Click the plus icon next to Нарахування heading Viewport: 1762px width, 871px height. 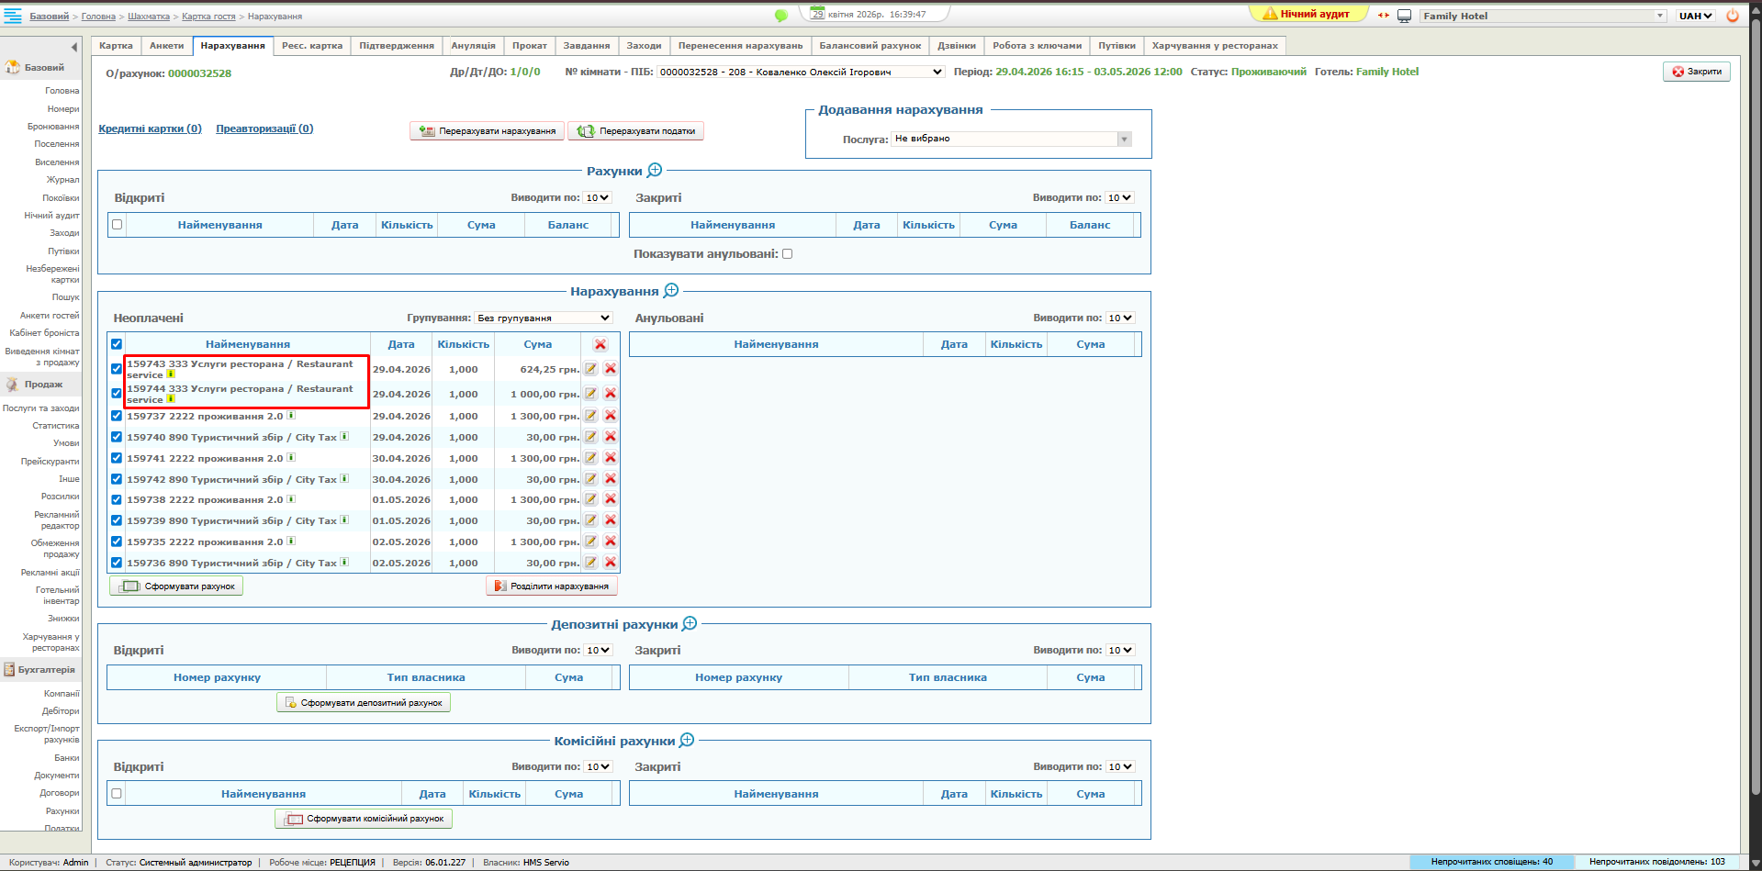[671, 291]
